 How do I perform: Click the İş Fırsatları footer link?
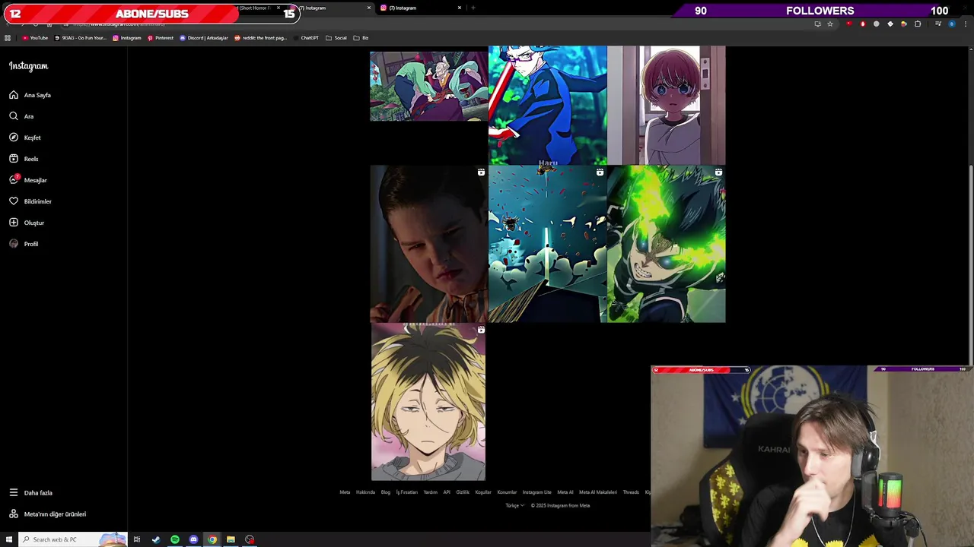click(406, 492)
